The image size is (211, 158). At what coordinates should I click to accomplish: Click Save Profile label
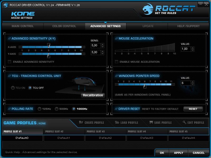tap(163, 122)
